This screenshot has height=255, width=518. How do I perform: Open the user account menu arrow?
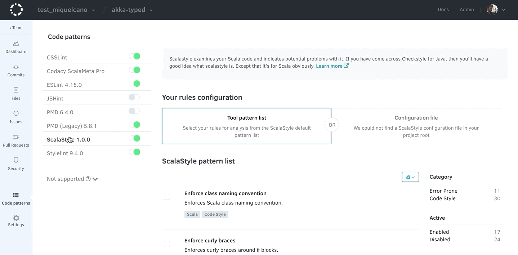[504, 10]
